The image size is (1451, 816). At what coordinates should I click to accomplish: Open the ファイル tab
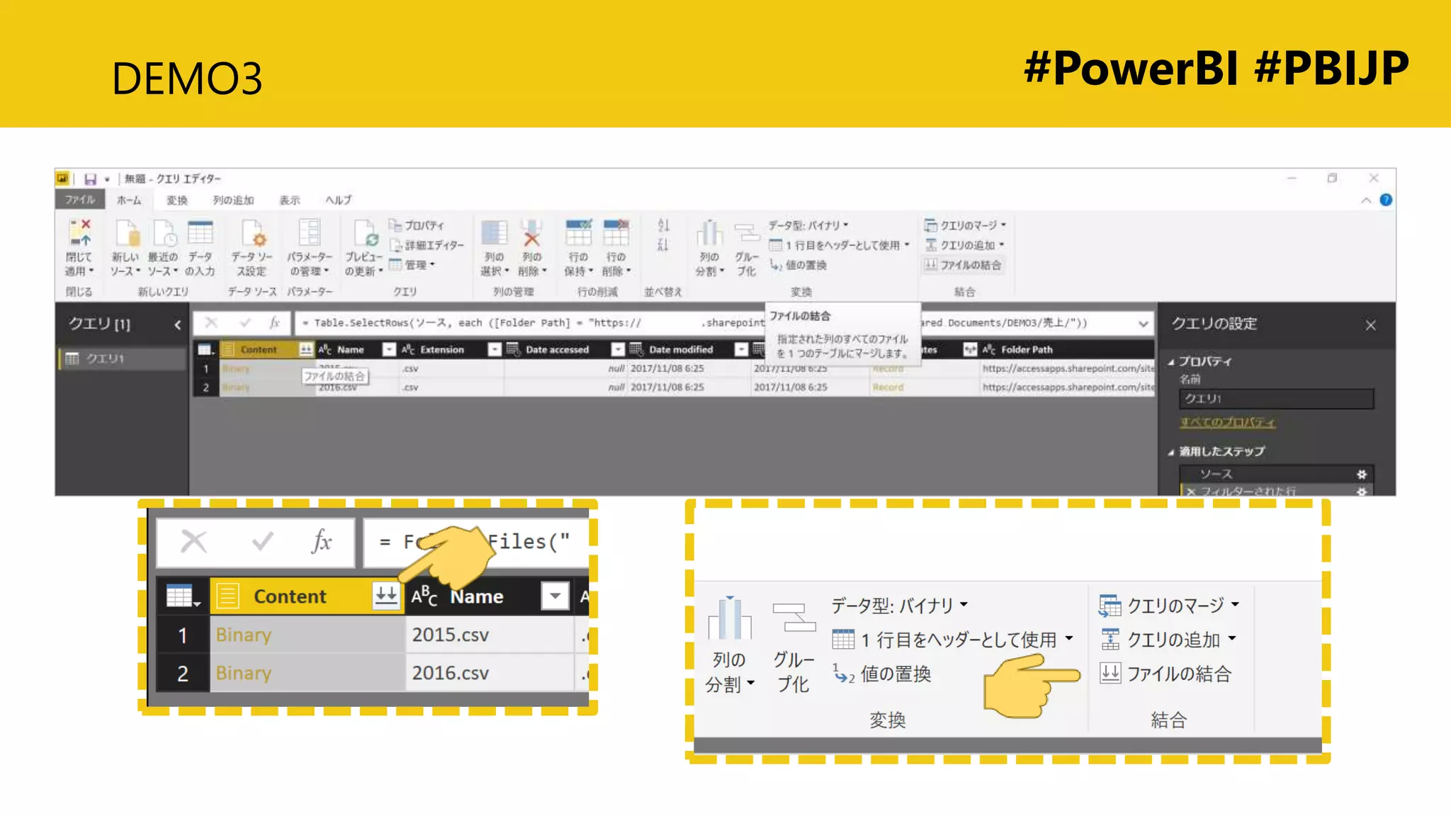(x=80, y=200)
